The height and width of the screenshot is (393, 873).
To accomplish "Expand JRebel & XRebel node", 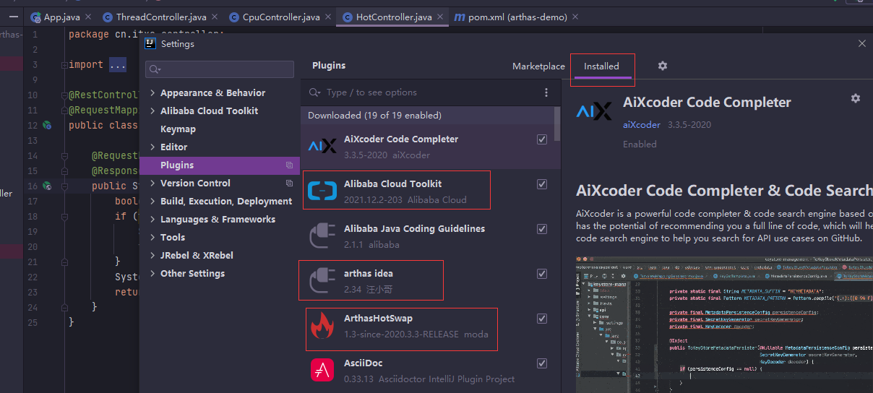I will pyautogui.click(x=152, y=256).
